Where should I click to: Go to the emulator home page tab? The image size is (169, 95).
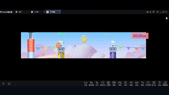(x=18, y=12)
